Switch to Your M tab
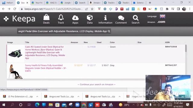Viewport: 193px width, 108px height. point(37,3)
